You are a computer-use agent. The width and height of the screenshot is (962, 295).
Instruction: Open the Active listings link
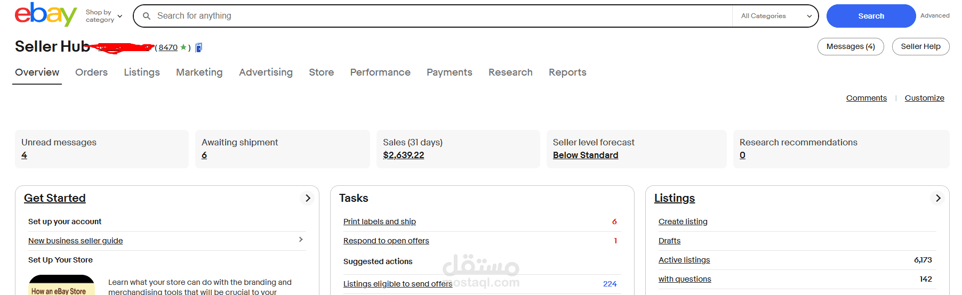[x=684, y=260]
